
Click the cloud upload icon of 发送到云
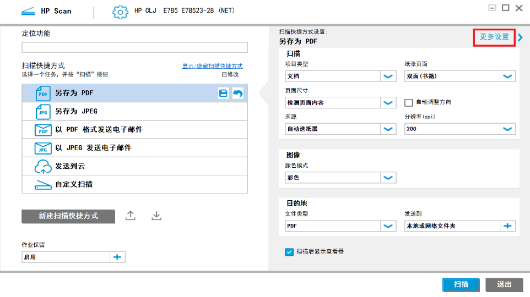43,167
